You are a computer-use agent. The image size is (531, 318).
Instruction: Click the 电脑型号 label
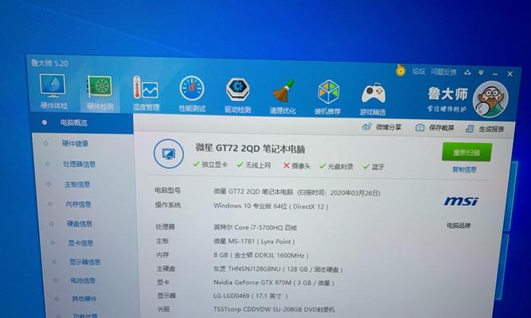tap(168, 191)
